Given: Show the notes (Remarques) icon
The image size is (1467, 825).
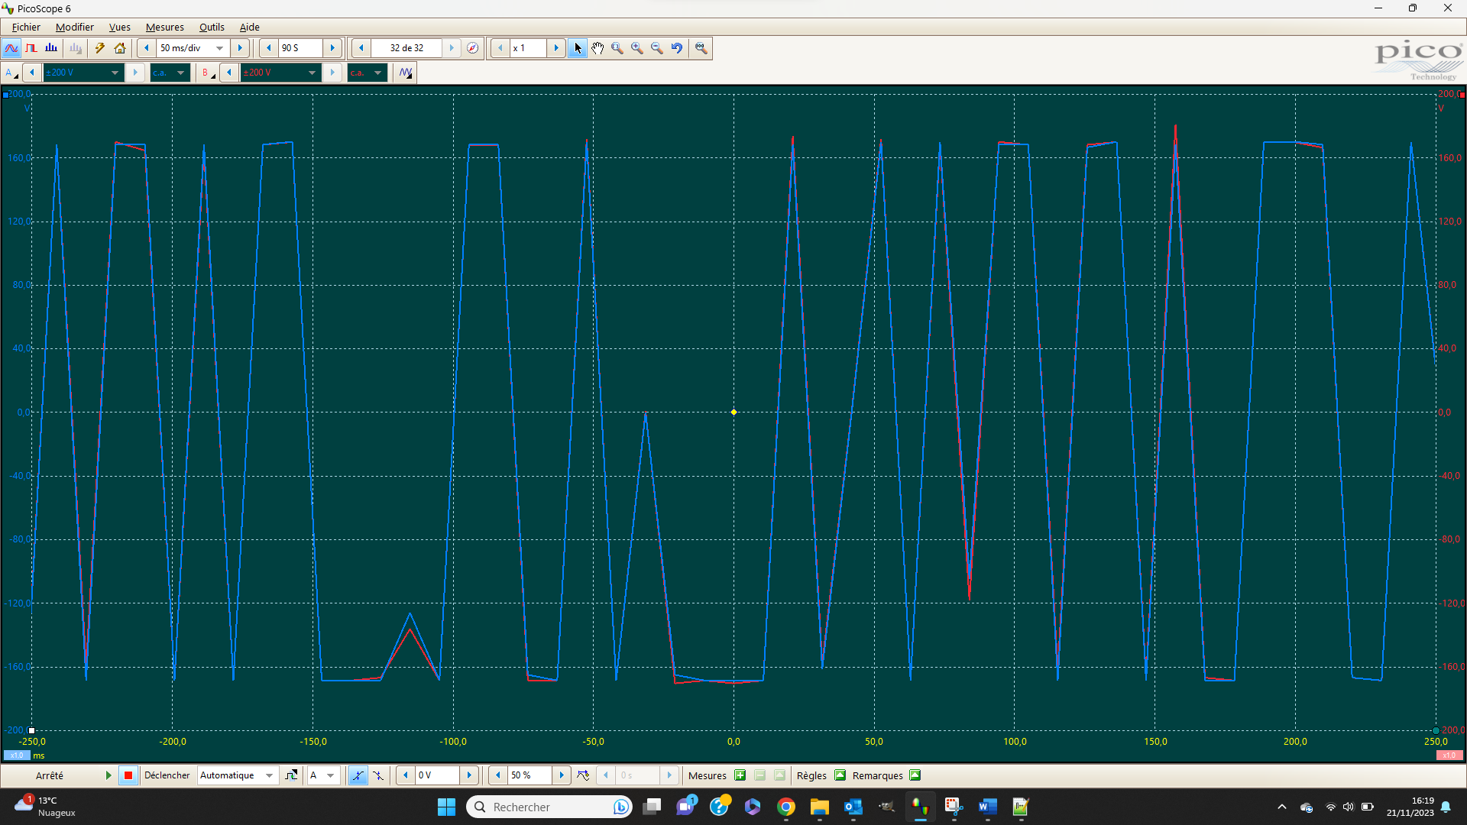Looking at the screenshot, I should tap(915, 775).
